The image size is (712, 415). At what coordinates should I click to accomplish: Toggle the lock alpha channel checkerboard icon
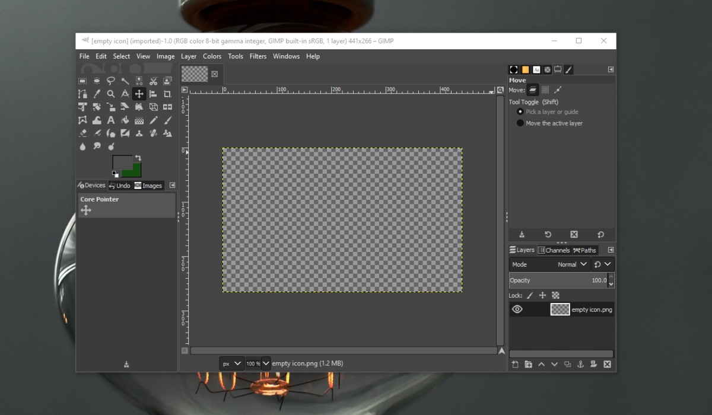click(555, 295)
